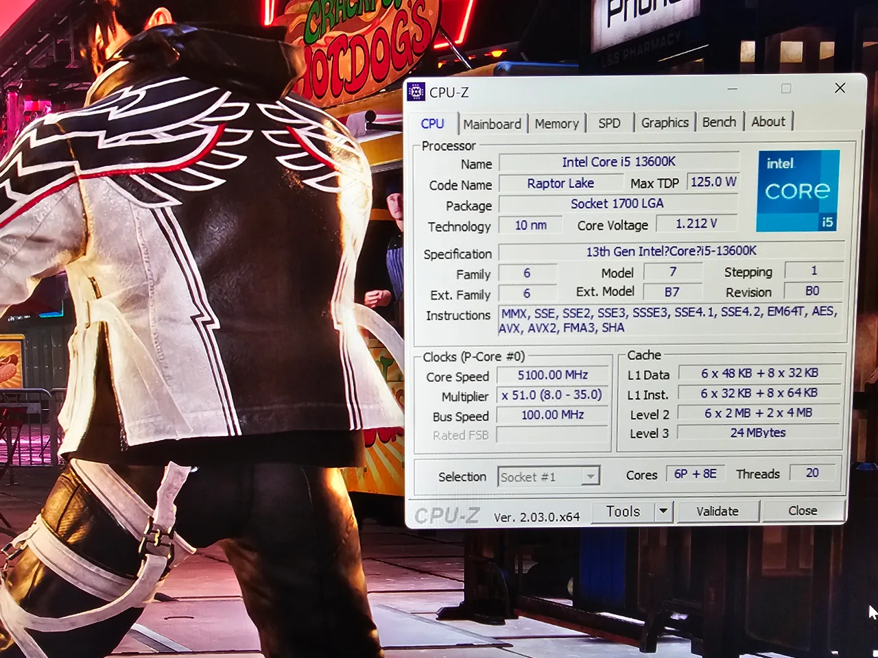The image size is (878, 658).
Task: Switch to the CPU tab
Action: (432, 123)
